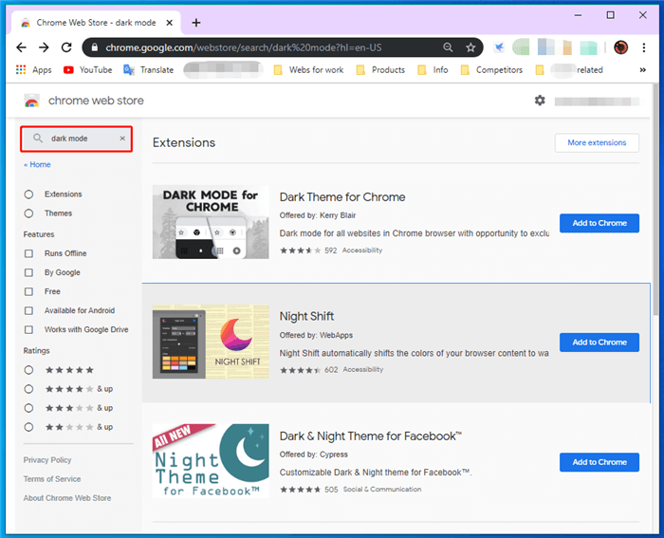The width and height of the screenshot is (664, 538).
Task: Open profile avatar icon in toolbar
Action: 620,47
